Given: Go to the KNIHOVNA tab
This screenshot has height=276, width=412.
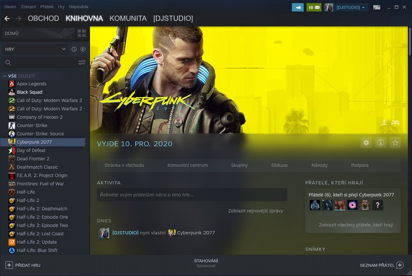Looking at the screenshot, I should pyautogui.click(x=84, y=19).
